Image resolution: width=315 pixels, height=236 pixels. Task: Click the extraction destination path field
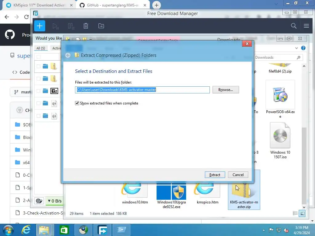[x=142, y=90]
